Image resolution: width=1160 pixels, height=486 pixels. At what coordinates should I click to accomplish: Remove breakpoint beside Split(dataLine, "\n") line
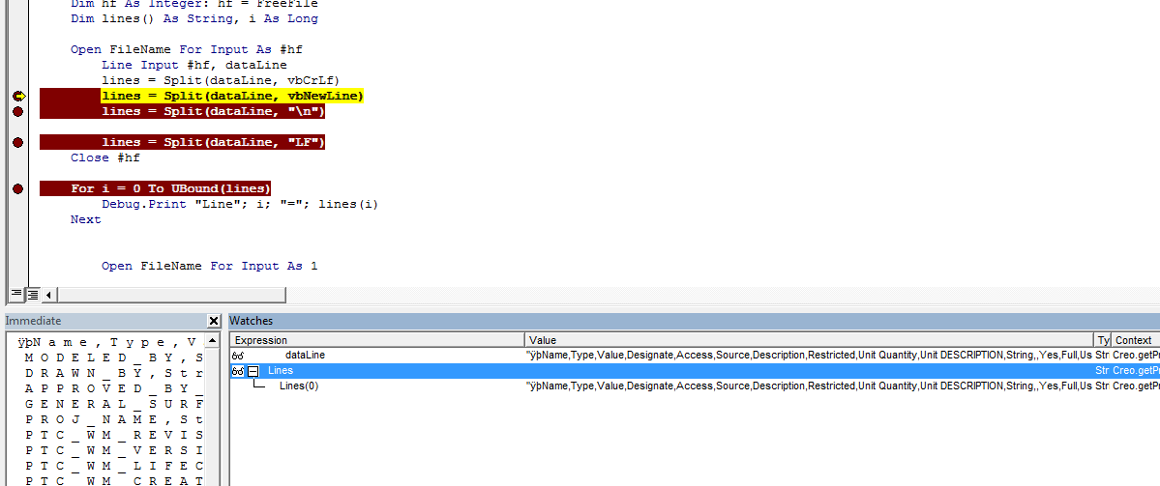coord(18,111)
